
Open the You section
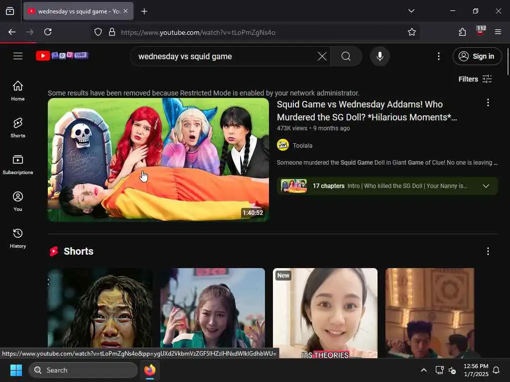[18, 201]
